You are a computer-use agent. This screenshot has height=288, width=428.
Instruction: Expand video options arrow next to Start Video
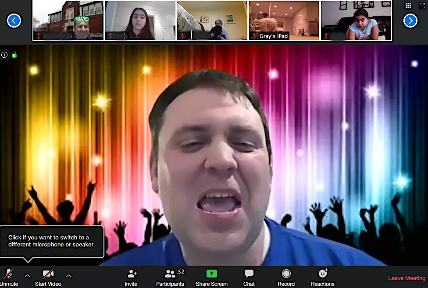point(69,276)
